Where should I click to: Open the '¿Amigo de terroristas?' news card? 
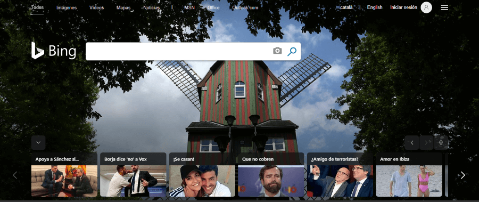coord(340,174)
